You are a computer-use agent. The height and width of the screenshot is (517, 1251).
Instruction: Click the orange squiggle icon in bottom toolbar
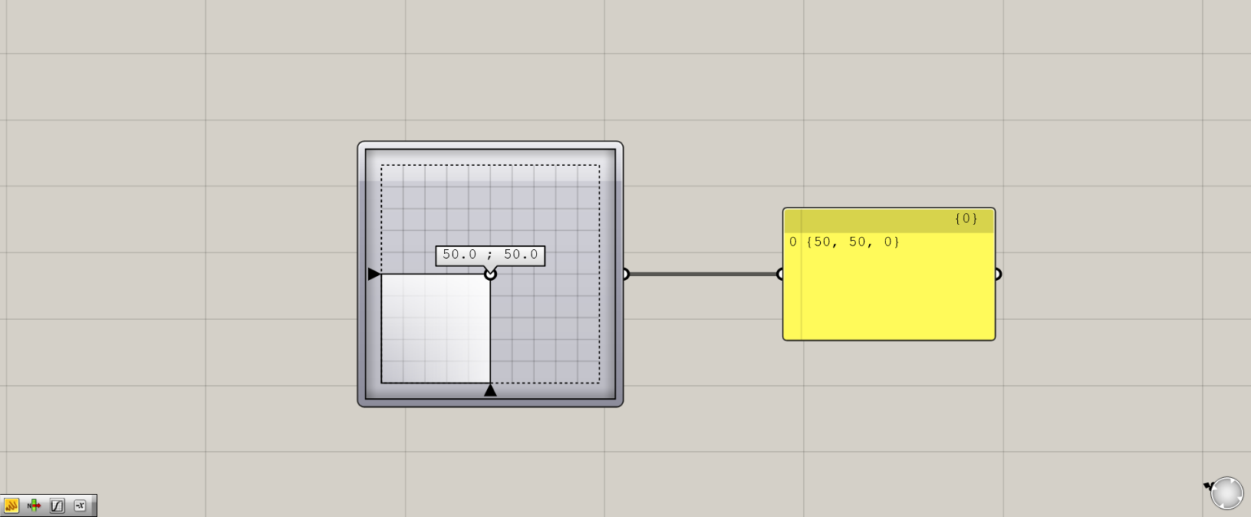[x=11, y=506]
